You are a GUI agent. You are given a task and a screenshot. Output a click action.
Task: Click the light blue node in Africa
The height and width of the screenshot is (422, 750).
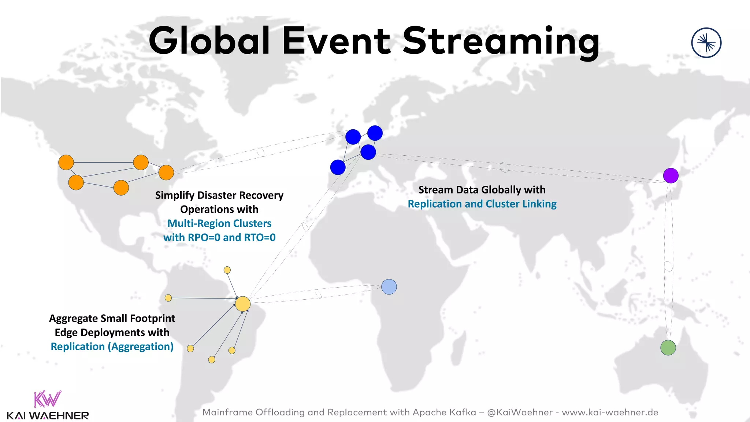389,287
